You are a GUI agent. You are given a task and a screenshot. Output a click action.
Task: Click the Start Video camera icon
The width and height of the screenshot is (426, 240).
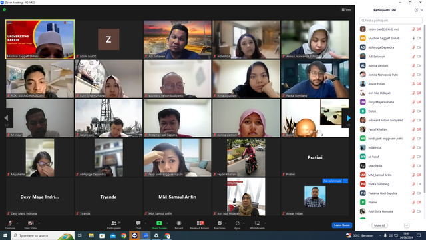click(x=31, y=223)
